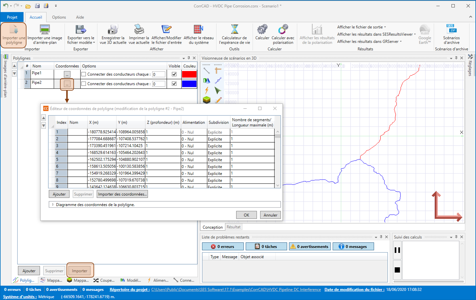Image resolution: width=476 pixels, height=300 pixels.
Task: Click Afficher le réseau du système icon
Action: coord(198,29)
